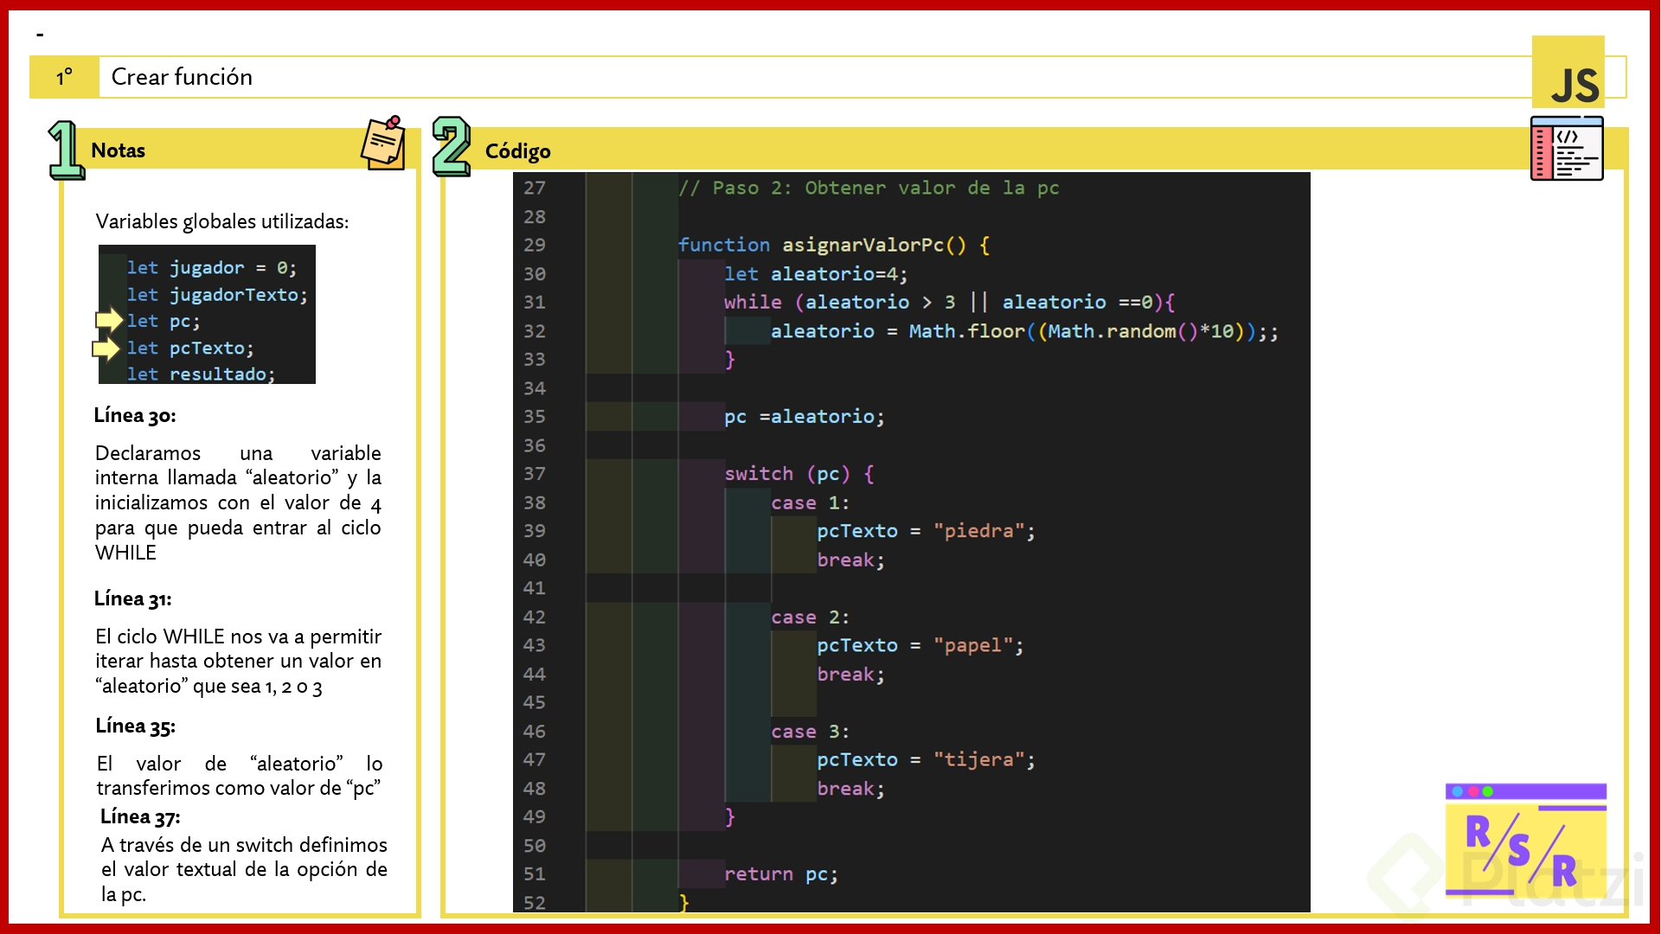Screen dimensions: 1661x934
Task: Click line number 41 in gutter
Action: 535,588
